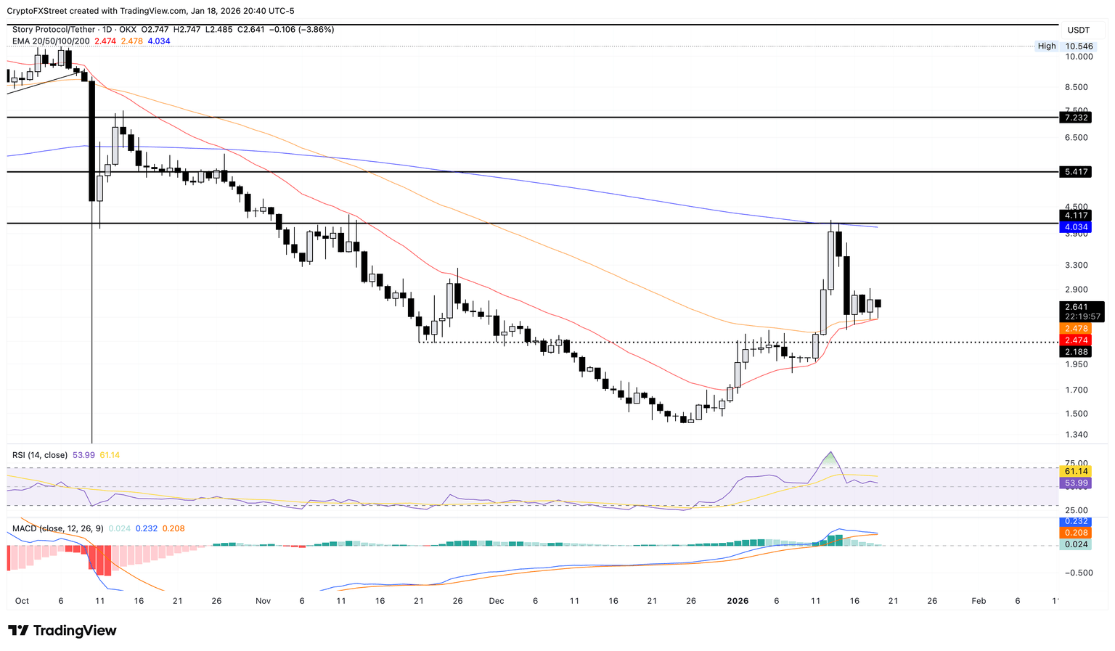Click the orange 2.478 EMA price tag

[1075, 329]
